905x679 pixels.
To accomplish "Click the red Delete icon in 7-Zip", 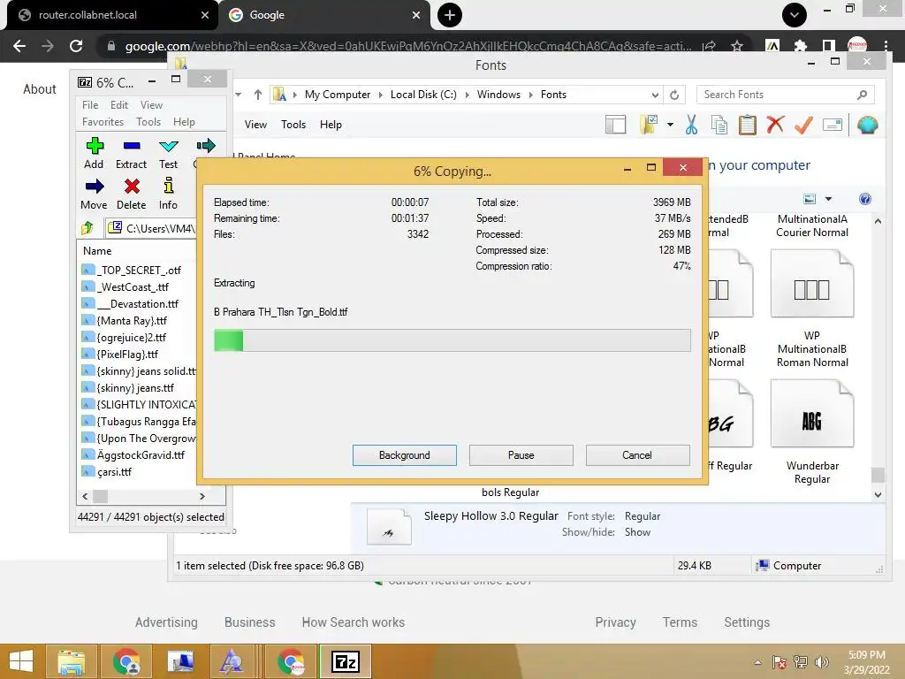I will (132, 186).
